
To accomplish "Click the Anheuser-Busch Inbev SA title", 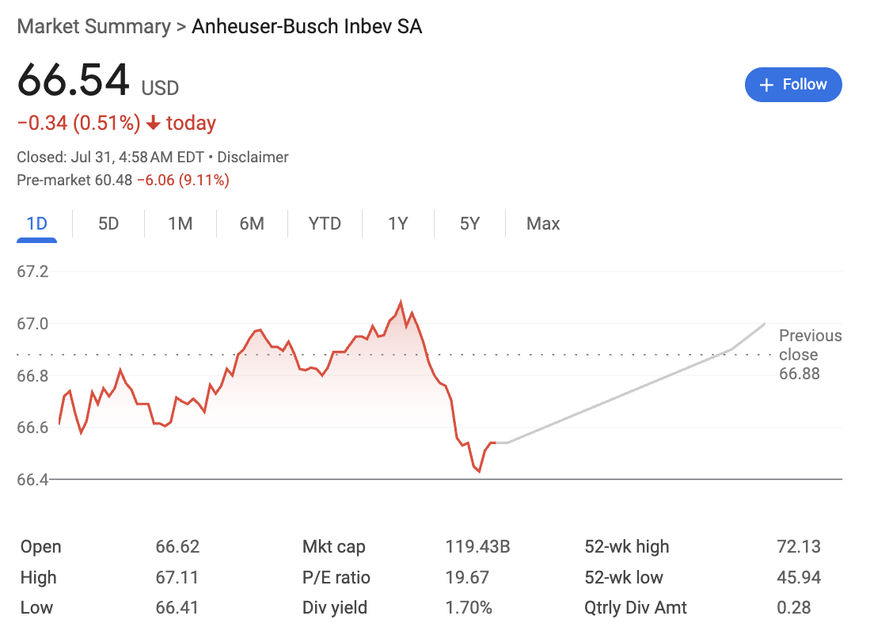I will 306,26.
